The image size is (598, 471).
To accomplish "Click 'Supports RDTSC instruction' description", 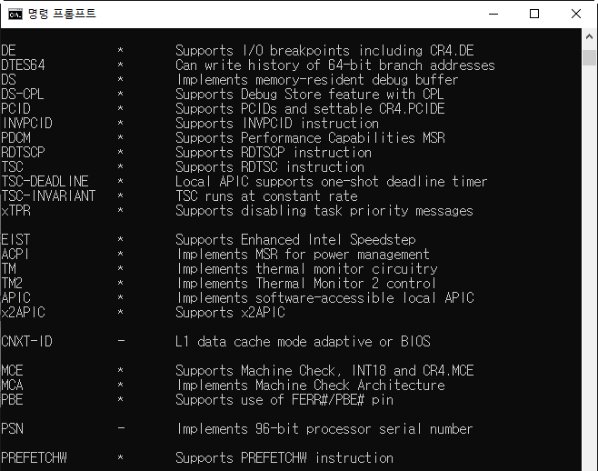I will pos(270,166).
